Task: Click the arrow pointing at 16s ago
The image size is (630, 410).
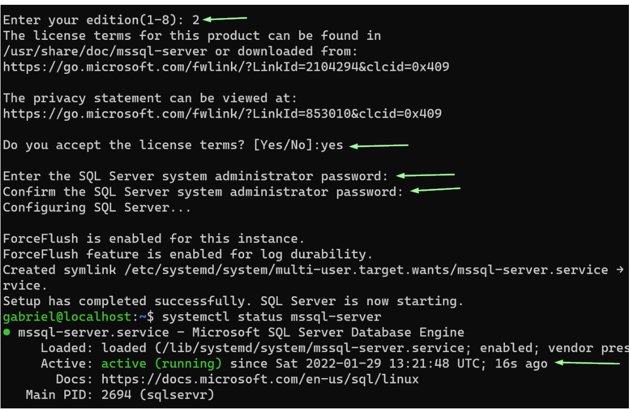Action: tap(587, 363)
